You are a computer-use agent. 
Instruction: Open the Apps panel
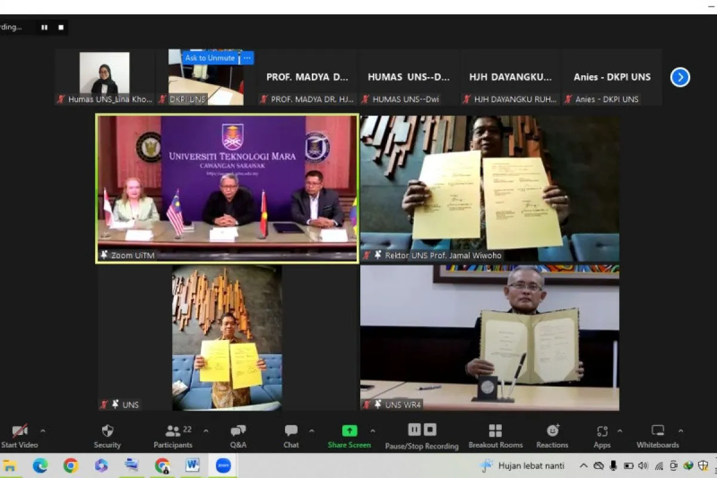pyautogui.click(x=602, y=431)
